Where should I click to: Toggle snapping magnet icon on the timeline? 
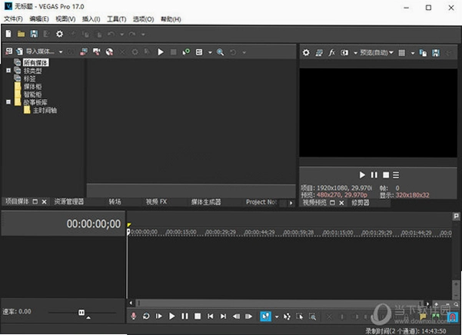tap(452, 317)
